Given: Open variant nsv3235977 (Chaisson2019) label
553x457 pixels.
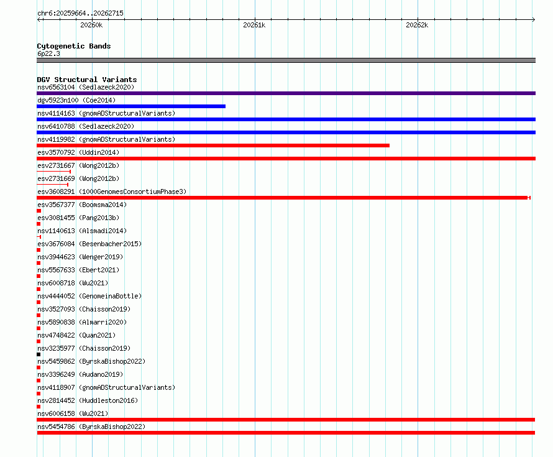Looking at the screenshot, I should [84, 348].
